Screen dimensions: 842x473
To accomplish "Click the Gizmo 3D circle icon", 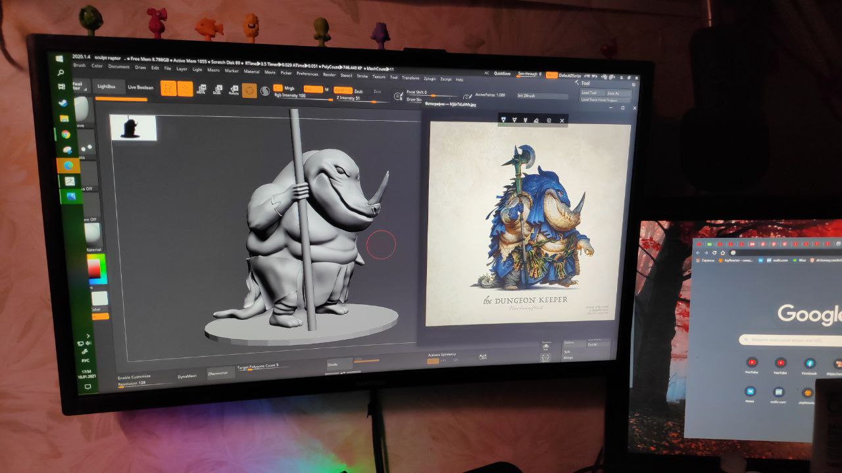I will click(249, 90).
